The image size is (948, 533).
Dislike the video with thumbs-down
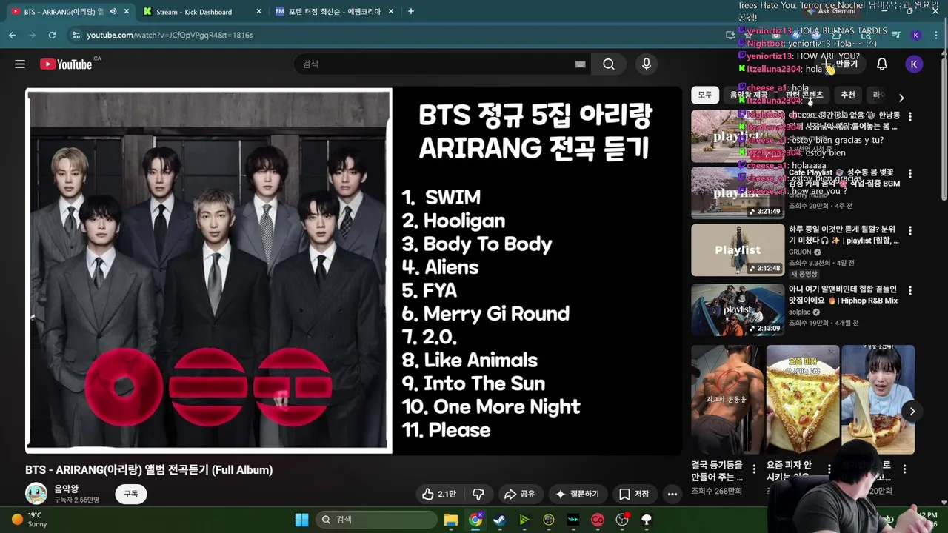(478, 494)
